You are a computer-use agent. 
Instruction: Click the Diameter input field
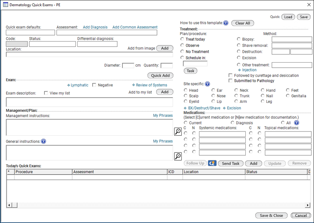(x=128, y=65)
